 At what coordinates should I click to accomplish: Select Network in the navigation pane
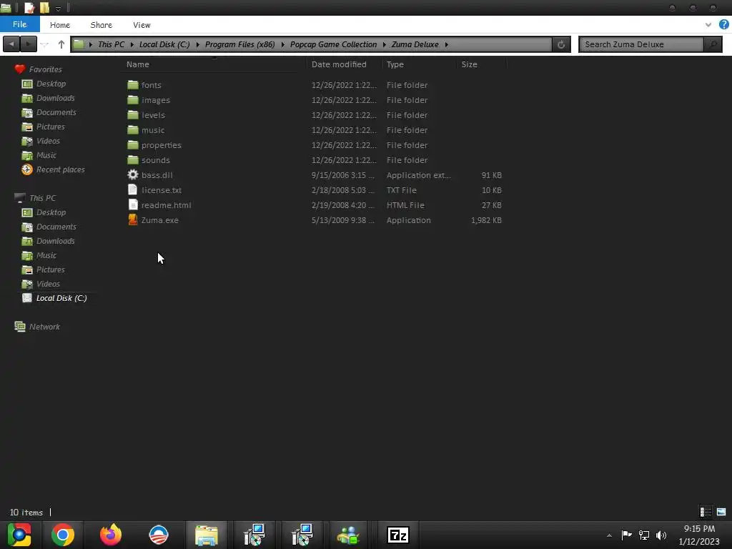44,327
